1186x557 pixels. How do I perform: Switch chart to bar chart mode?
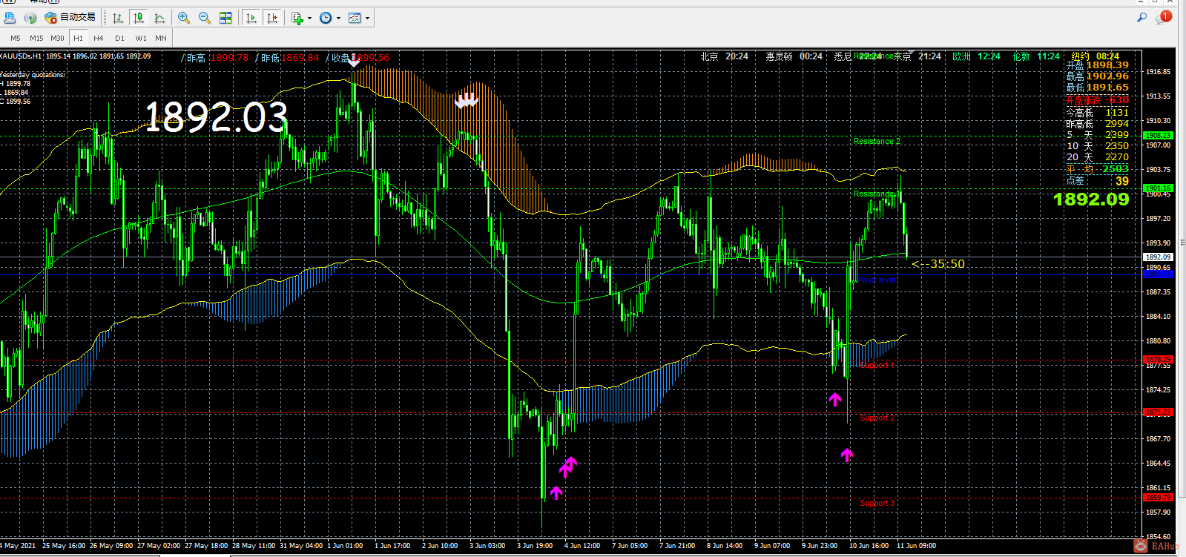[118, 18]
